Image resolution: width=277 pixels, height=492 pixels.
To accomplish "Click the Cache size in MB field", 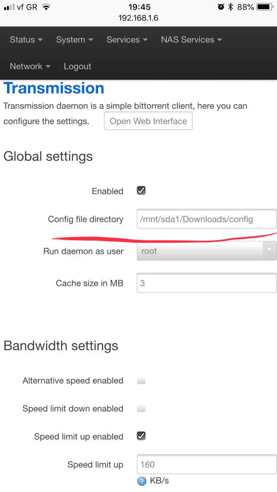I will point(207,283).
